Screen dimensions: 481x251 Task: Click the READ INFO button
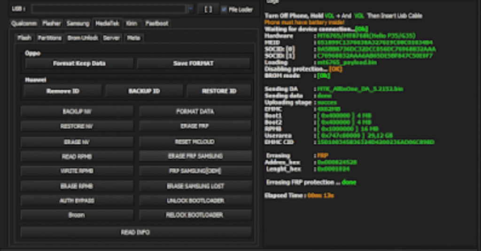point(136,232)
